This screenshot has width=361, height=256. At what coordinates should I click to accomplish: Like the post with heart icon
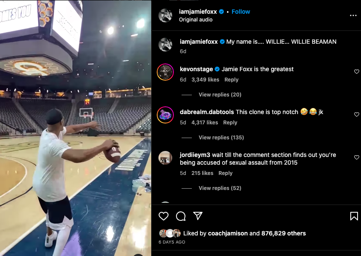164,216
